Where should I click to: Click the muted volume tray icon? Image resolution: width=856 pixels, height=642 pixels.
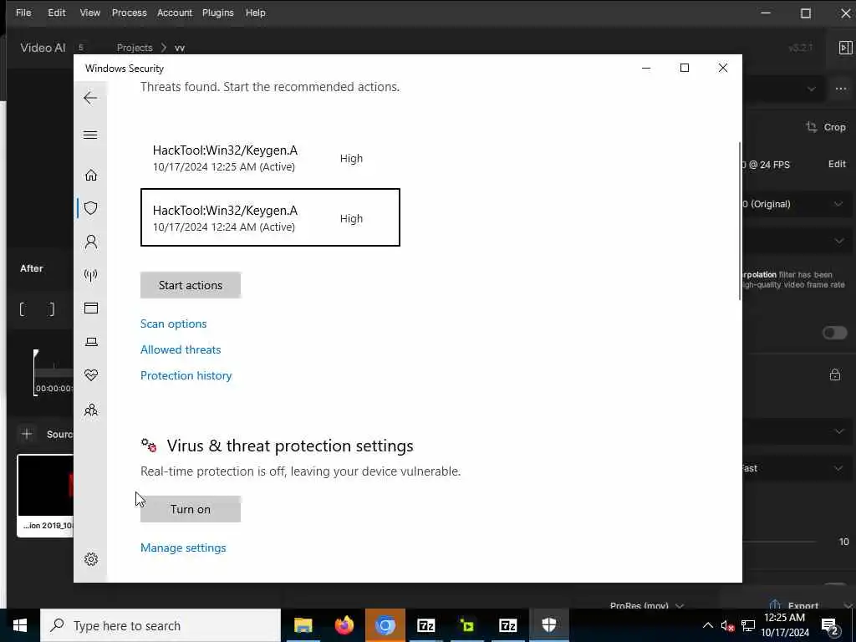click(727, 625)
